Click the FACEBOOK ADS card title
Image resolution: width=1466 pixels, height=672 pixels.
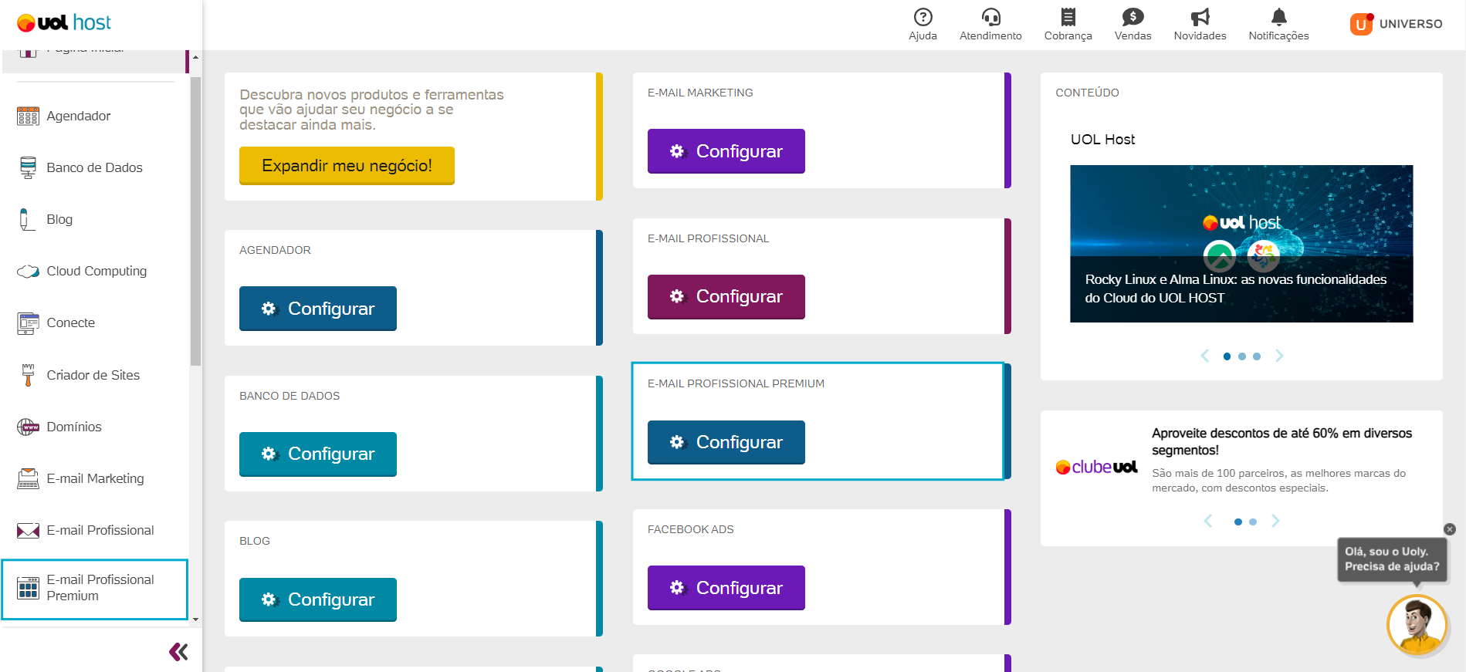pyautogui.click(x=690, y=529)
